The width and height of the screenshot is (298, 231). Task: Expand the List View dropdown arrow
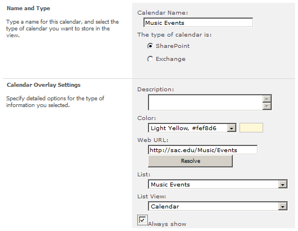(x=283, y=206)
